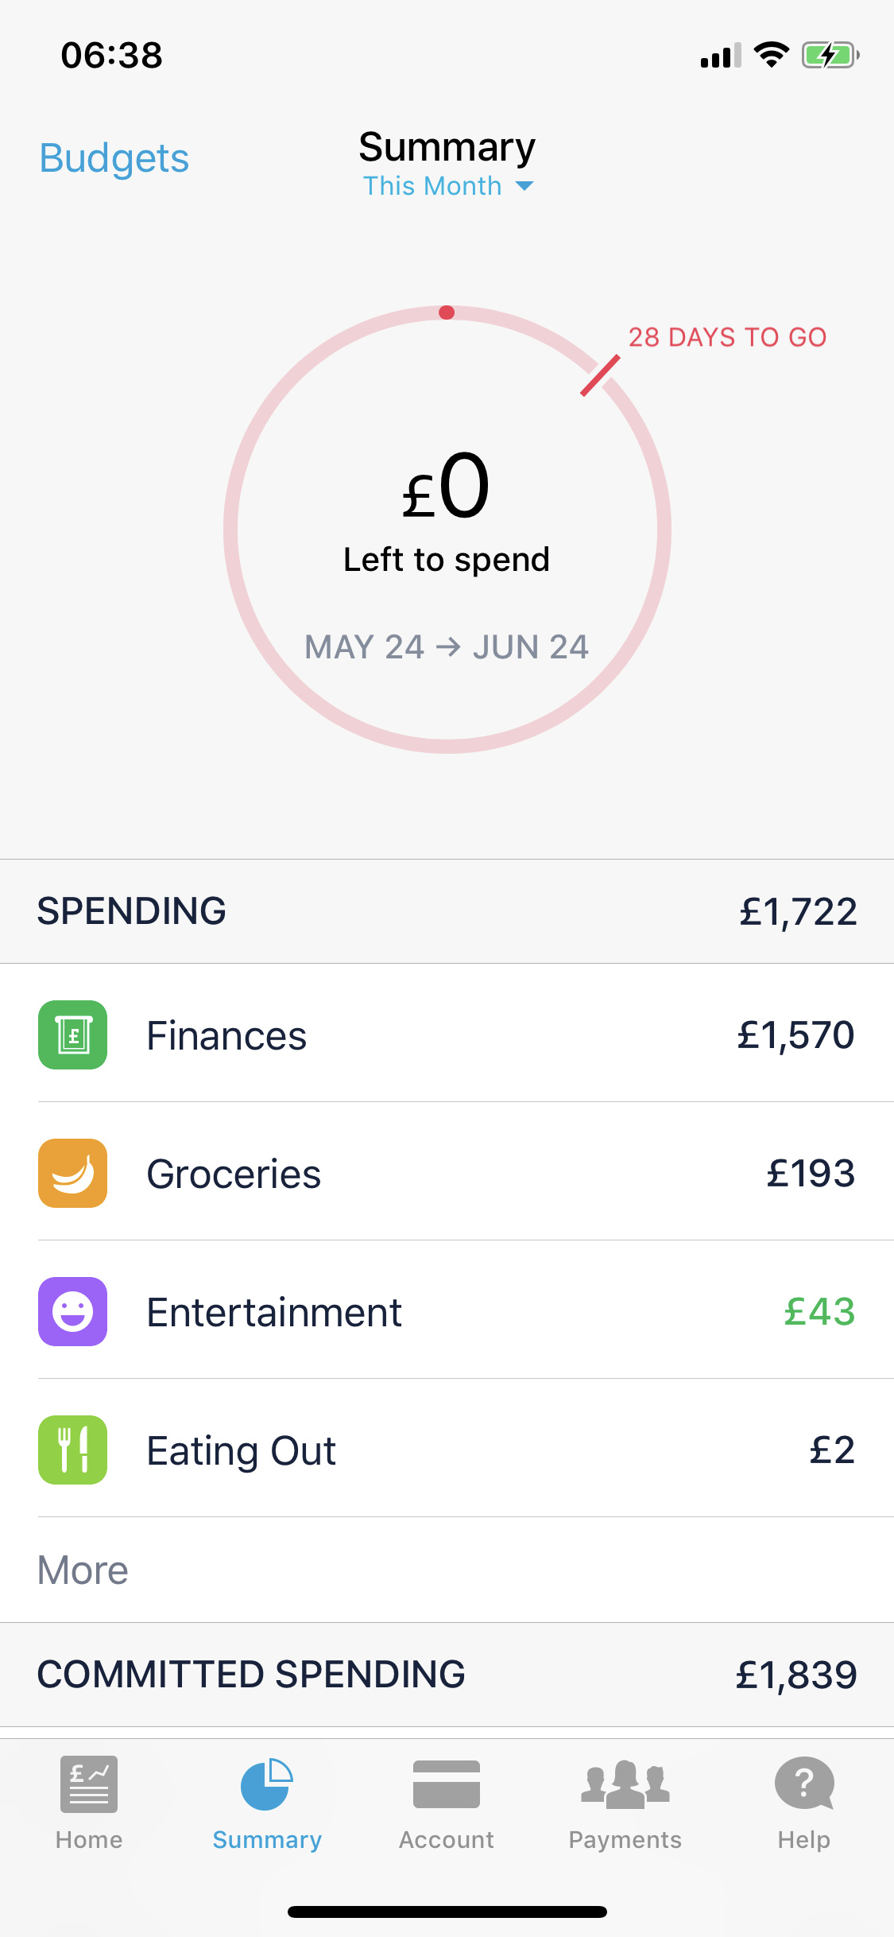
Task: Tap the Groceries banana icon
Action: point(73,1173)
